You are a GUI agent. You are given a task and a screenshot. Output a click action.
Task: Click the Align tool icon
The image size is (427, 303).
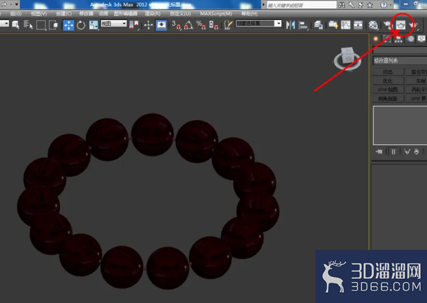pos(303,25)
